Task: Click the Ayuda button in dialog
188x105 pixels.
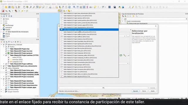Action: tap(152, 91)
